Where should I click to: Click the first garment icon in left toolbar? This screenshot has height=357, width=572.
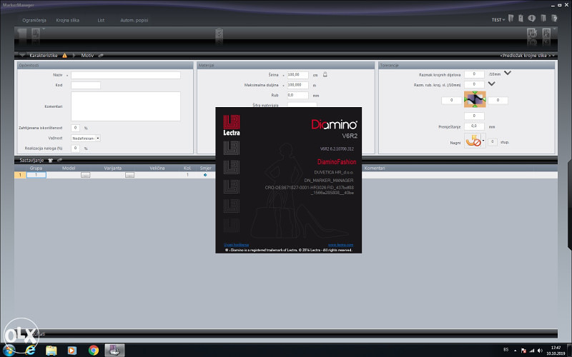pos(22,34)
